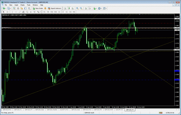Image resolution: width=181 pixels, height=115 pixels.
Task: Open the Tools menu
Action: point(28,5)
